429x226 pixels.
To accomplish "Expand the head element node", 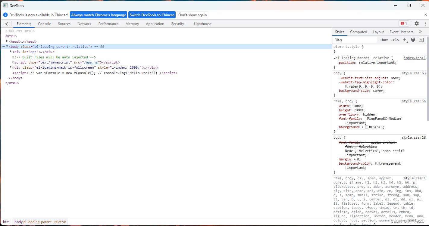I will pos(7,41).
